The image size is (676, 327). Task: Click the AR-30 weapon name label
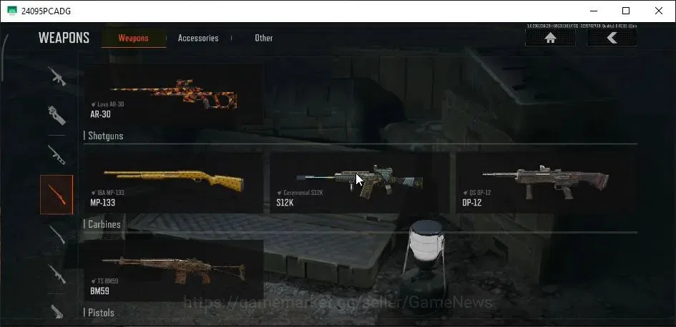(x=100, y=114)
